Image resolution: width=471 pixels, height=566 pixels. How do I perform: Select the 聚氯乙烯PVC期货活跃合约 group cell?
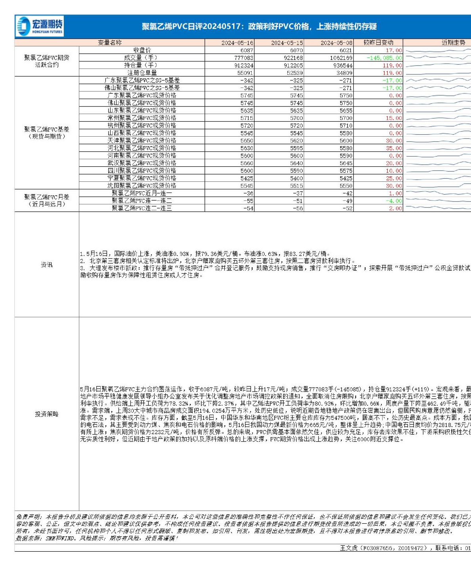pos(47,61)
